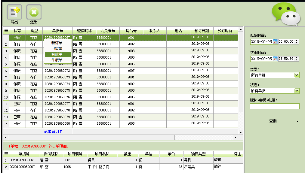Open the end date calendar picker
The height and width of the screenshot is (173, 305).
tap(275, 59)
